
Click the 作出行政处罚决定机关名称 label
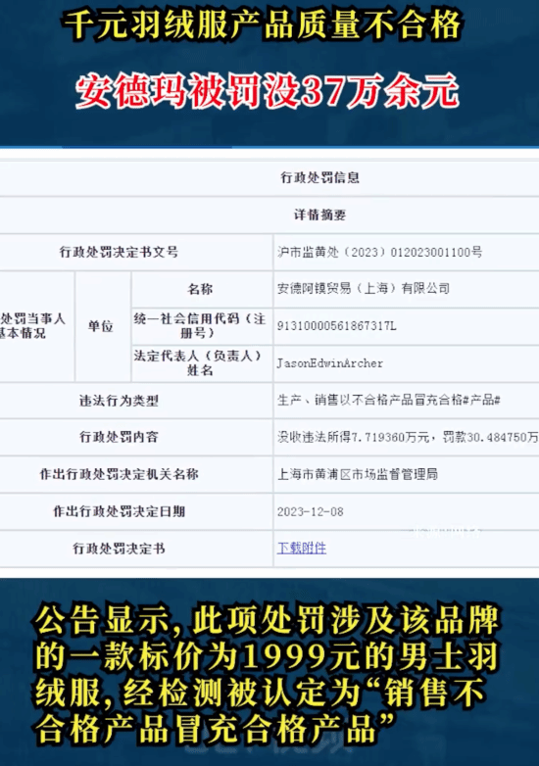[119, 474]
